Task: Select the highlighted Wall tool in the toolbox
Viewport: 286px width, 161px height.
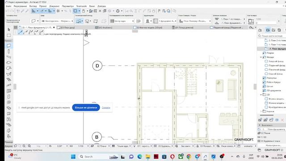Action: coord(9,46)
